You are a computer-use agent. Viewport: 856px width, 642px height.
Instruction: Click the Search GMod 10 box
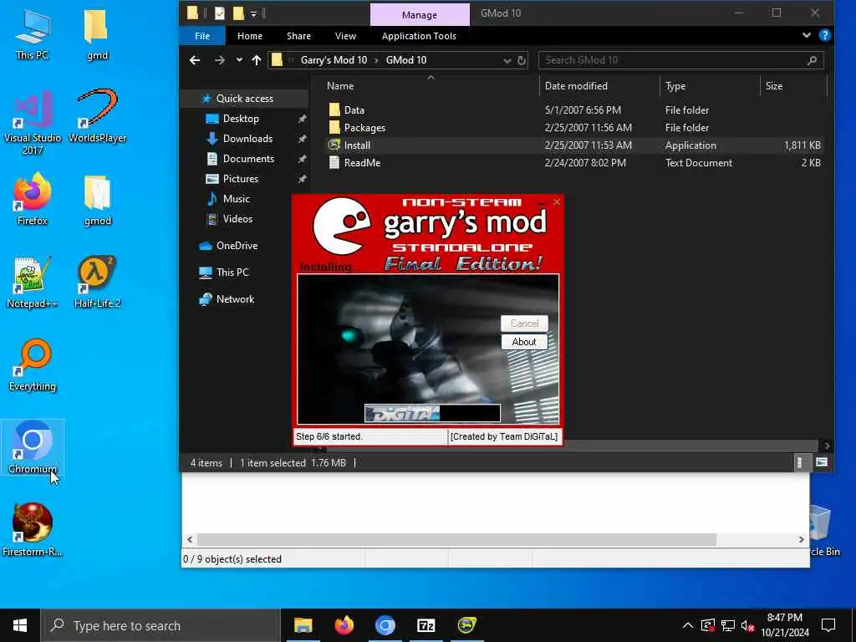tap(680, 60)
